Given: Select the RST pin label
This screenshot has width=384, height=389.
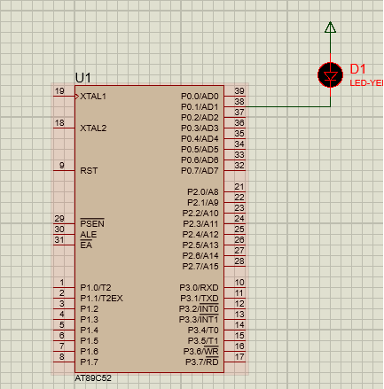Looking at the screenshot, I should coord(89,171).
